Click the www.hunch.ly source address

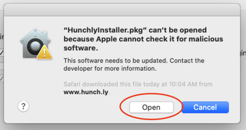pyautogui.click(x=86, y=92)
